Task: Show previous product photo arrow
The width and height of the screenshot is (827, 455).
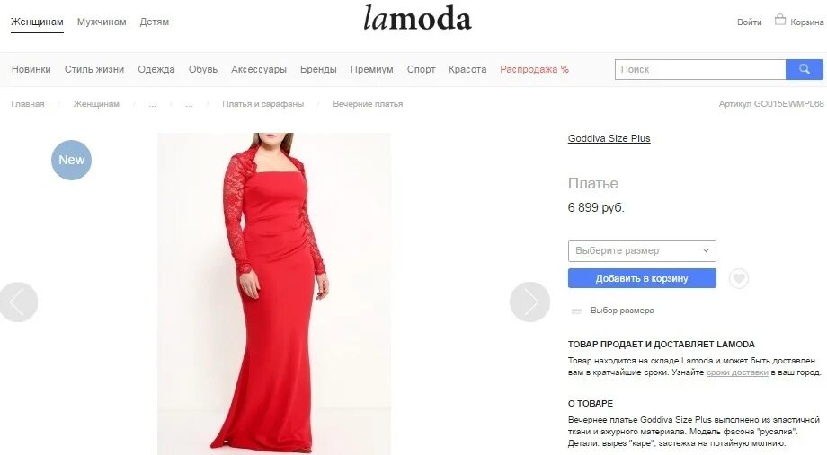Action: pyautogui.click(x=18, y=302)
